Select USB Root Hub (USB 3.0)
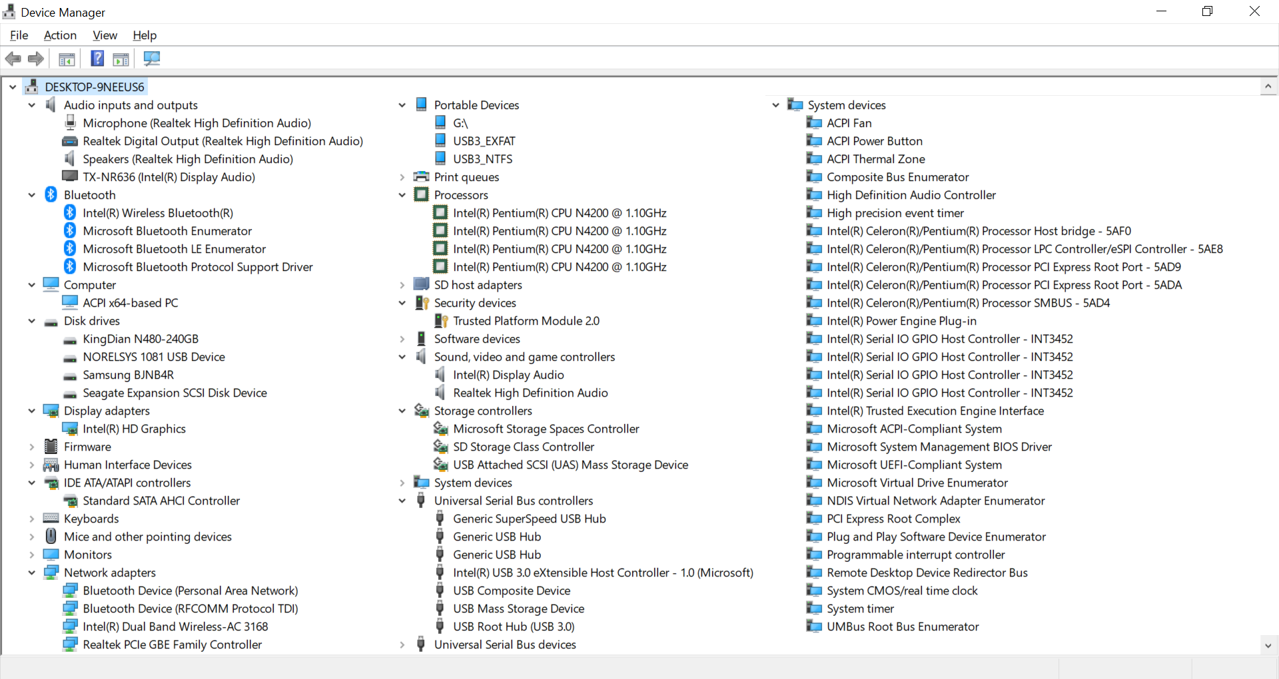This screenshot has width=1279, height=679. (x=514, y=626)
